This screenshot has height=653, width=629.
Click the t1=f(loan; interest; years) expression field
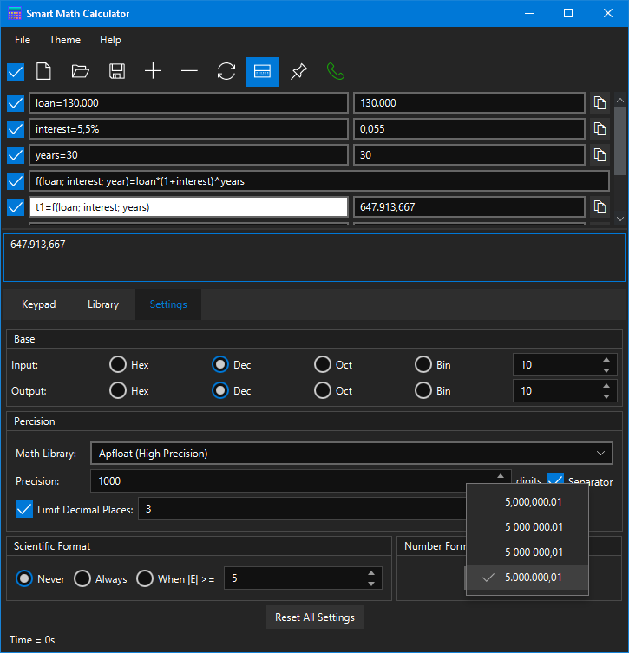[188, 207]
